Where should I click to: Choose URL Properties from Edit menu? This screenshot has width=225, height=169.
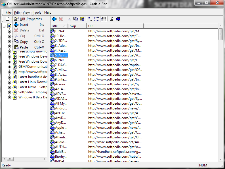(31, 19)
